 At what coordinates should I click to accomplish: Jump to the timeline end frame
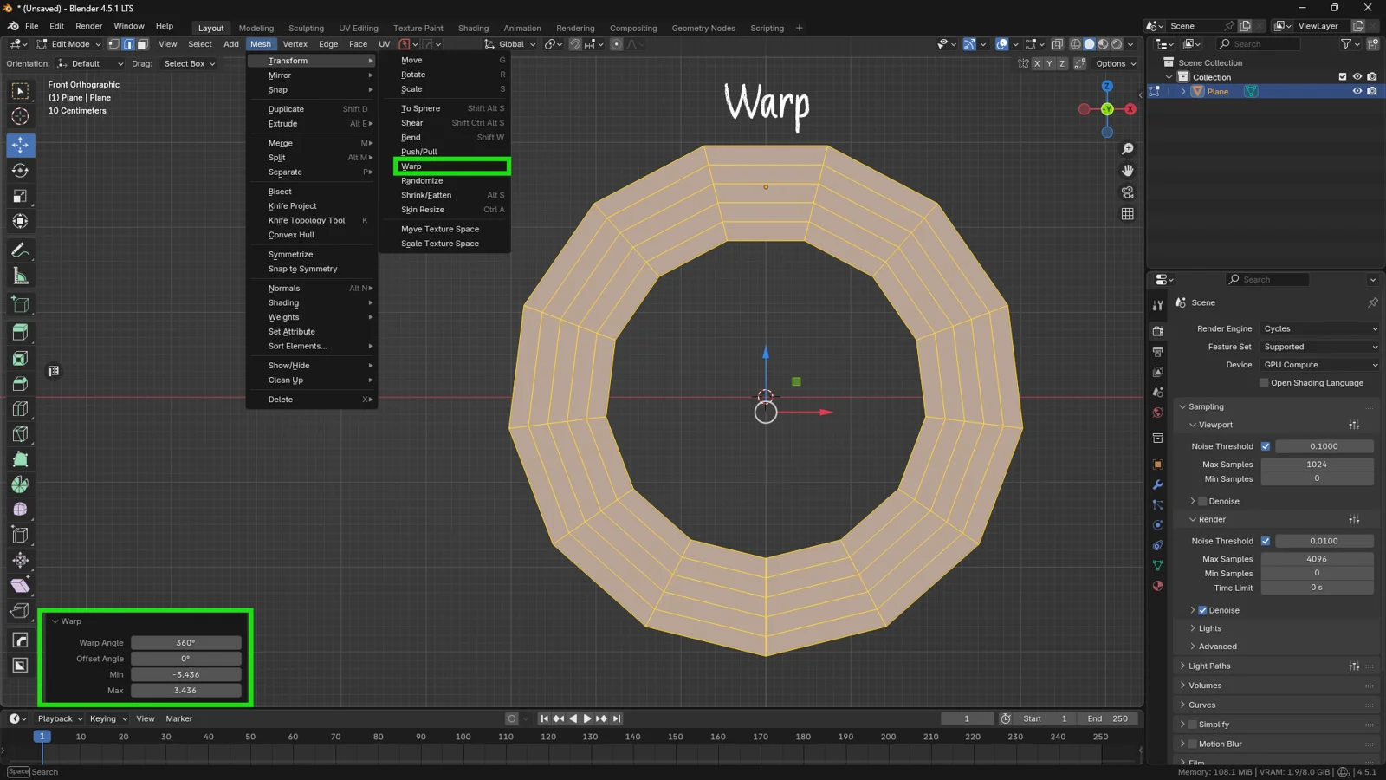pos(617,718)
